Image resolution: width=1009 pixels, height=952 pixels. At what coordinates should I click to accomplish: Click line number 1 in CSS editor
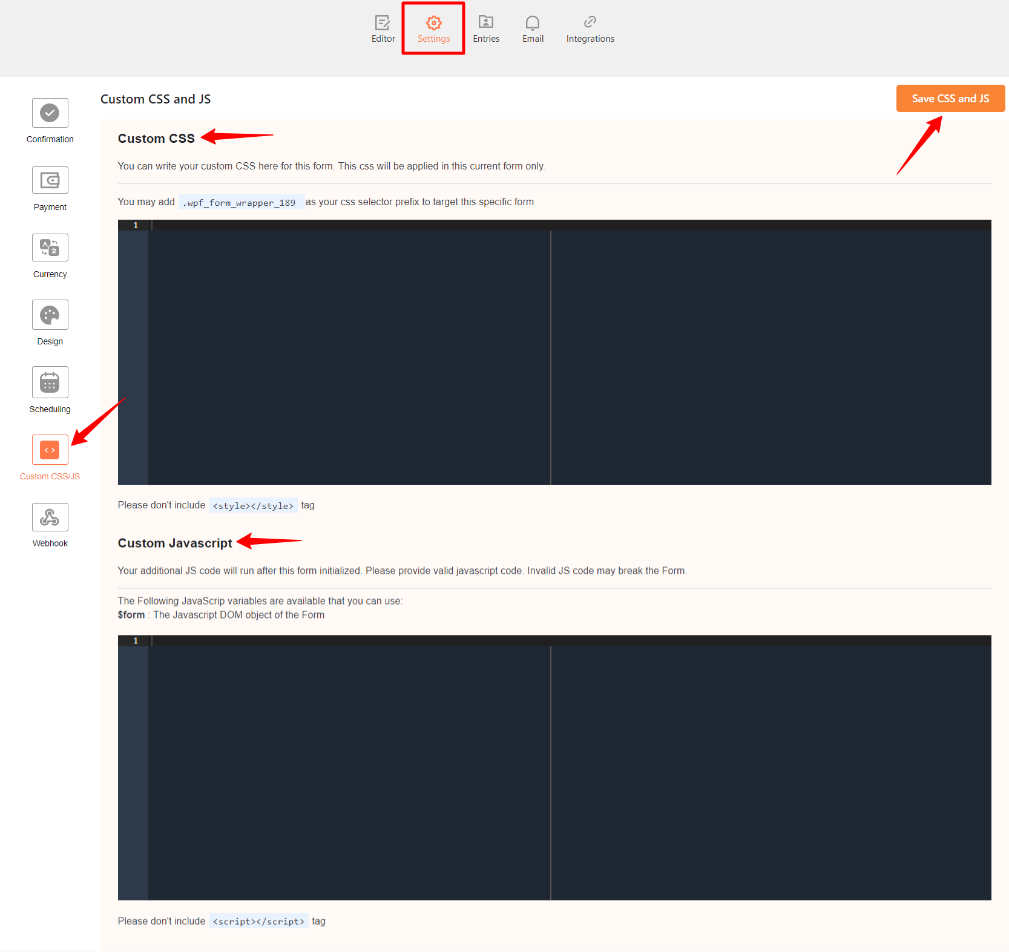click(x=136, y=225)
